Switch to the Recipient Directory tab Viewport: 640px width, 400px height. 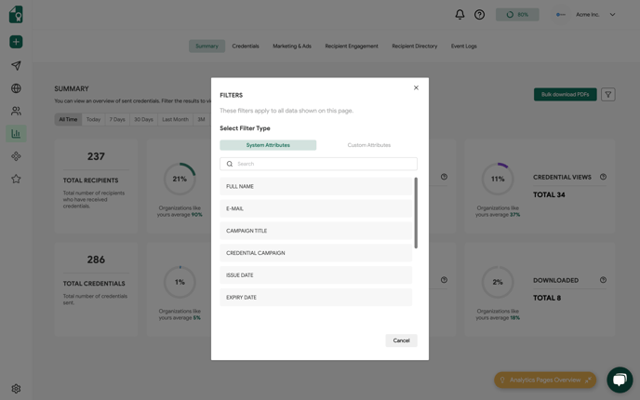click(x=414, y=47)
